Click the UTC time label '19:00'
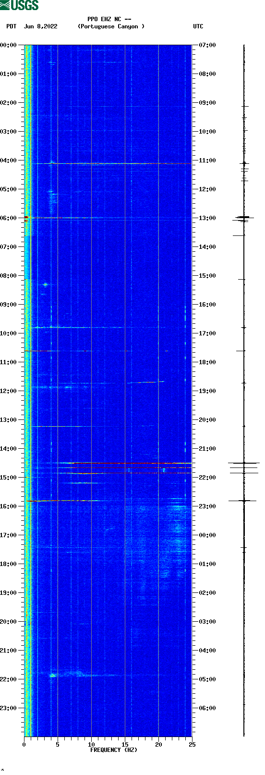 (x=207, y=391)
